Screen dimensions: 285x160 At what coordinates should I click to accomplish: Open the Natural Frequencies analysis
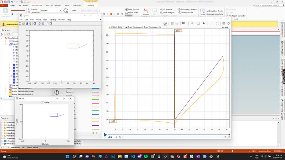pyautogui.click(x=146, y=12)
